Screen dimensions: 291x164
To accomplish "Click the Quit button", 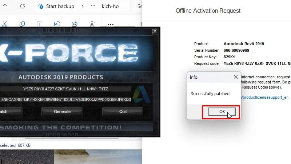I will coord(123,112).
